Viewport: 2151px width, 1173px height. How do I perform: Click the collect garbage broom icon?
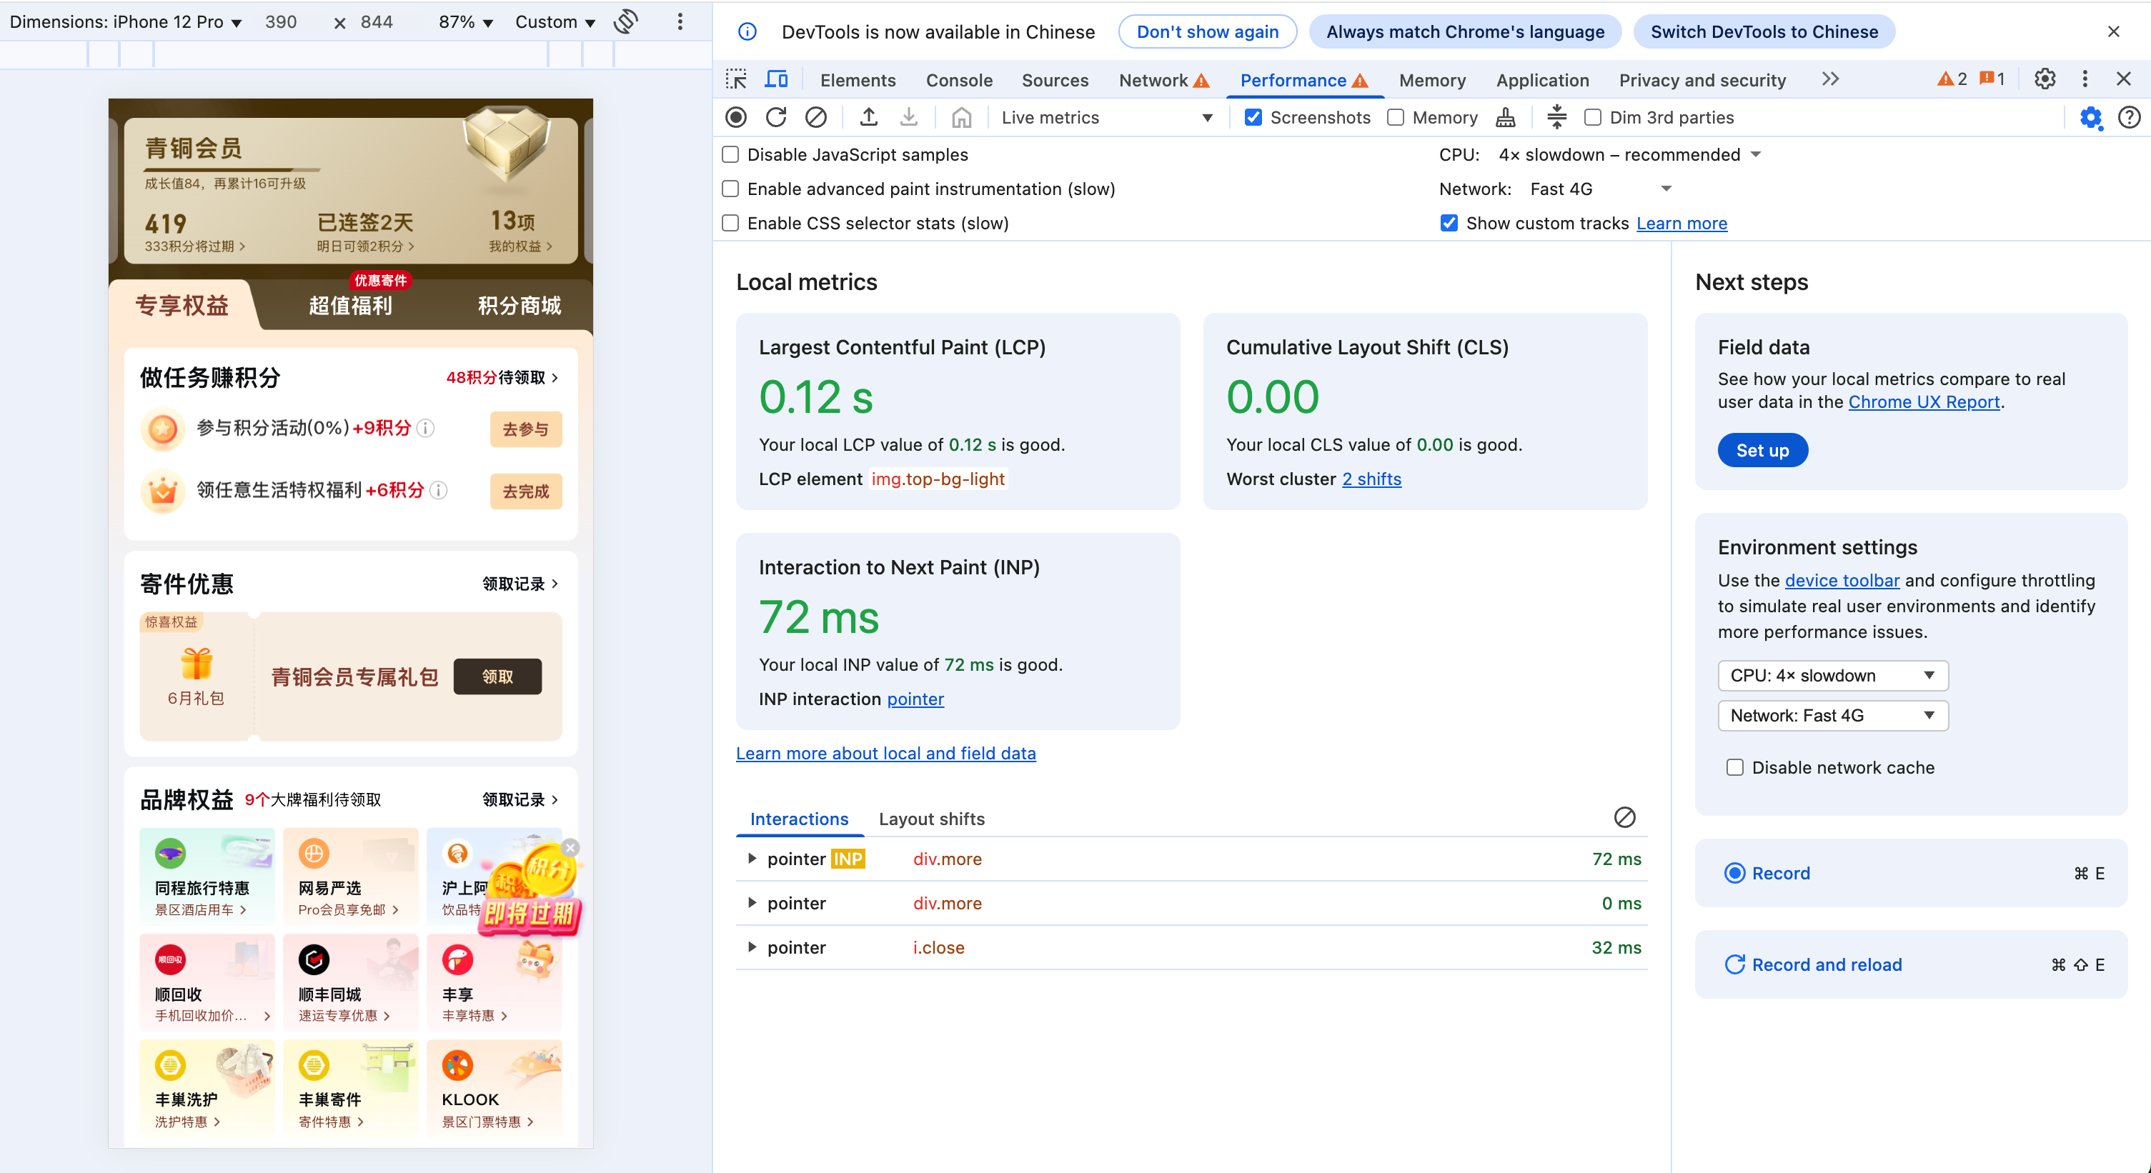(1506, 118)
